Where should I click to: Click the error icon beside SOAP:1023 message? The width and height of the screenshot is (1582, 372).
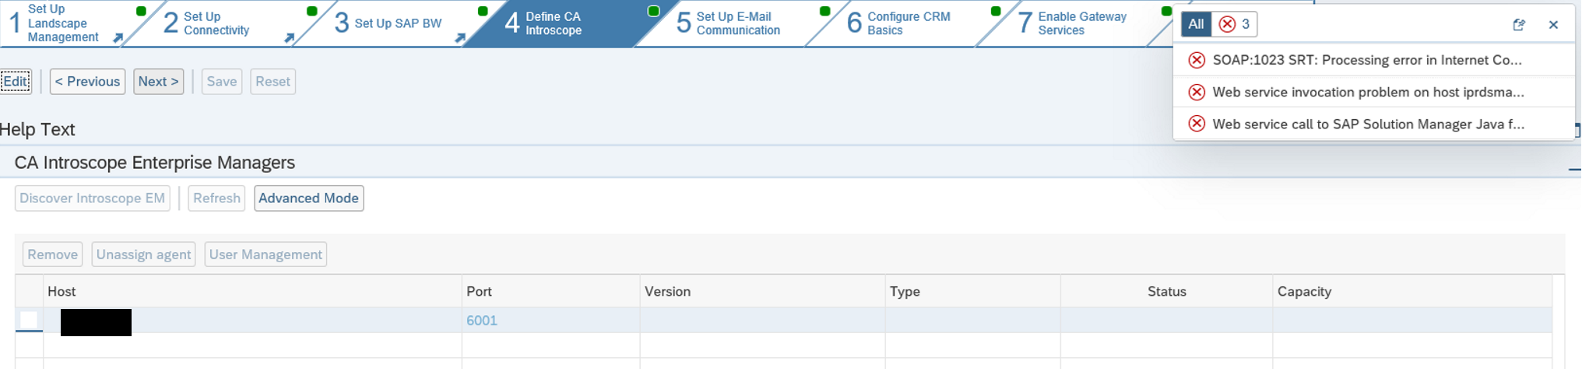click(1197, 60)
